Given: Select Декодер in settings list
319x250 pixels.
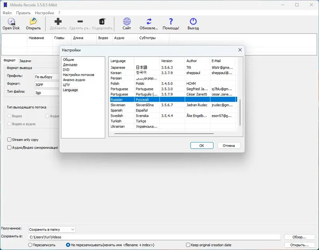Looking at the screenshot, I should [70, 64].
